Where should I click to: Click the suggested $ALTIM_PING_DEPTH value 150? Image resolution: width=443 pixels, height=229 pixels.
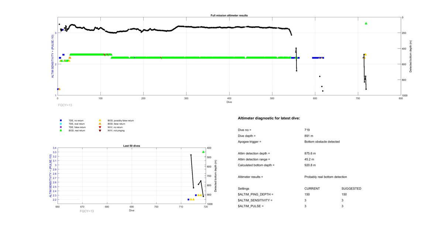point(344,194)
